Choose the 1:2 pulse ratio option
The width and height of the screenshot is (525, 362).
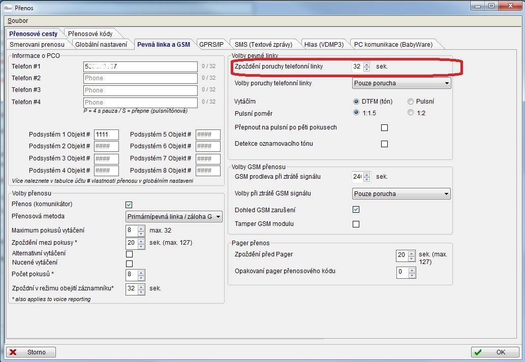point(411,113)
